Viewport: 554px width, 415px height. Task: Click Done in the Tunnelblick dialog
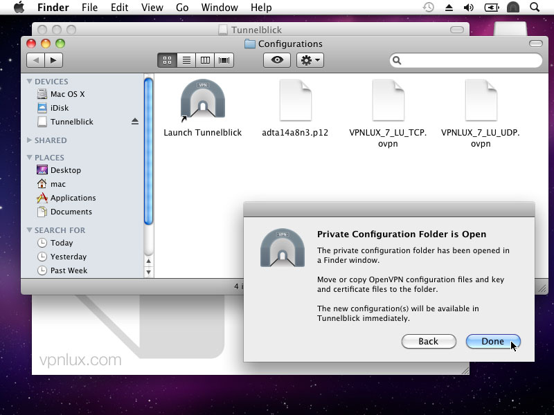(493, 341)
